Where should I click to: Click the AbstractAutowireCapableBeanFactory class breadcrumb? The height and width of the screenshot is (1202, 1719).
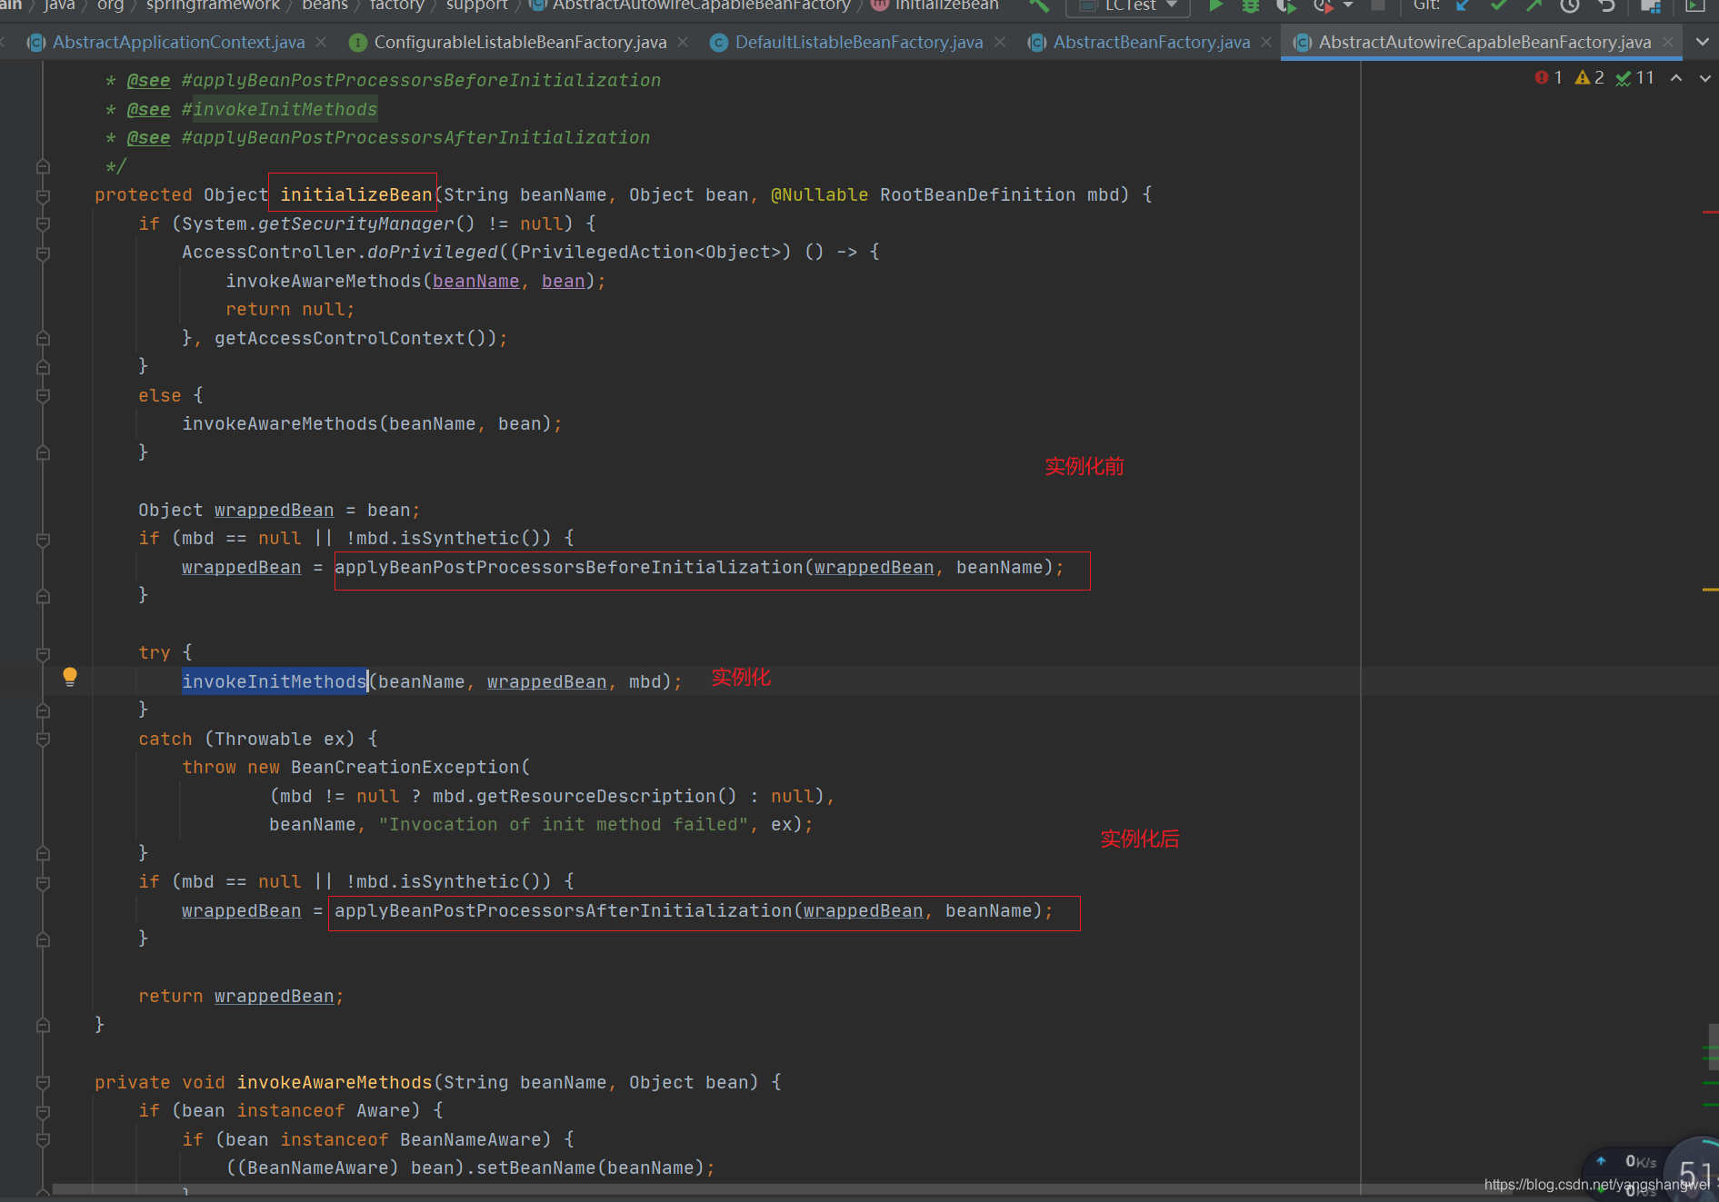[x=690, y=5]
